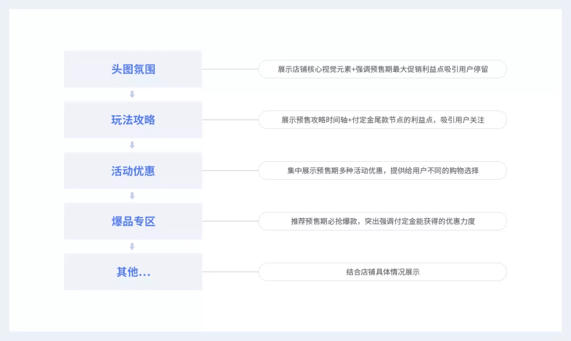Select the pill about 多种活动优惠
The height and width of the screenshot is (341, 571).
coord(382,170)
